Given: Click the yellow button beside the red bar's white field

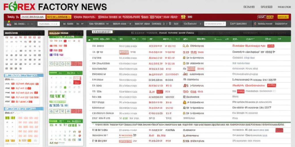Looking at the screenshot, I should [59, 17].
